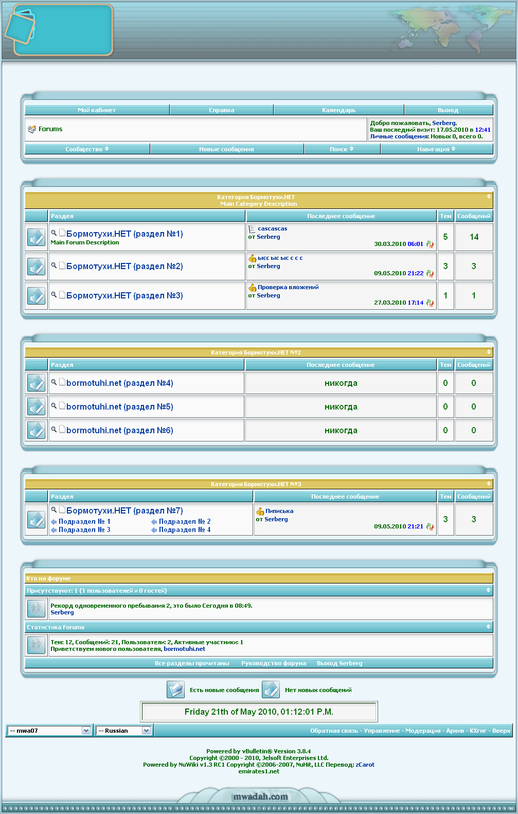Open Поиск dropdown menu
The image size is (518, 814).
pyautogui.click(x=342, y=149)
